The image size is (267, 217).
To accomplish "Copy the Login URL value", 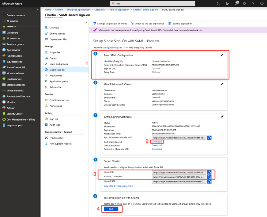I will pos(209,173).
